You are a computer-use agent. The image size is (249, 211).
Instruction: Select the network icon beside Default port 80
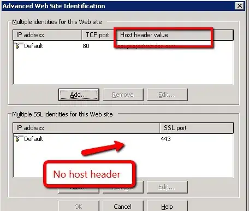point(19,46)
